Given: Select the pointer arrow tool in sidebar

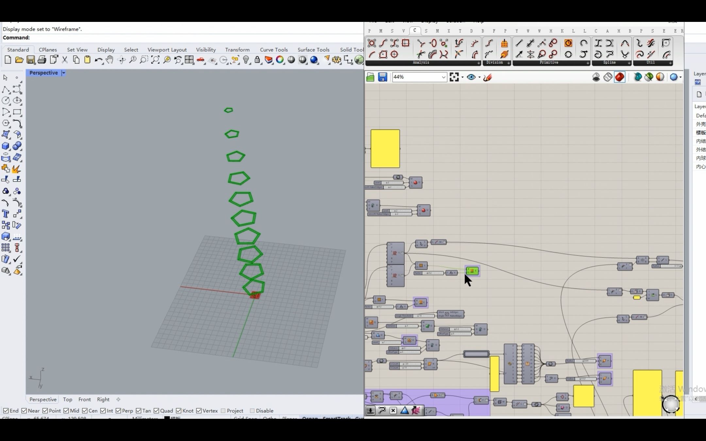Looking at the screenshot, I should [6, 78].
